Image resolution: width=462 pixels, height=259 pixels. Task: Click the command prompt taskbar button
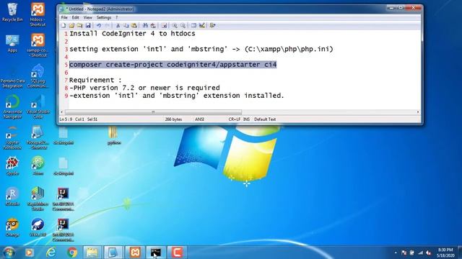click(156, 253)
